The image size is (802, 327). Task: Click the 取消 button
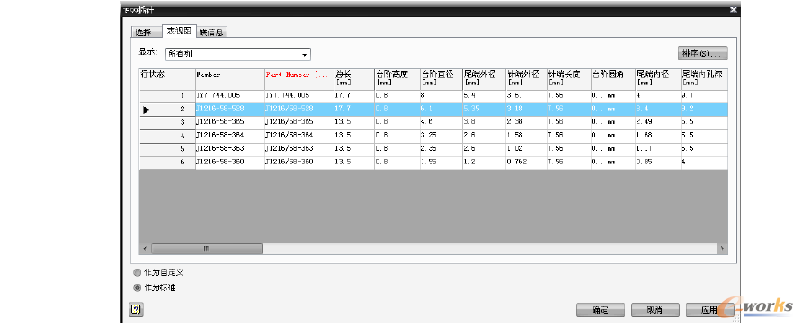click(x=655, y=310)
